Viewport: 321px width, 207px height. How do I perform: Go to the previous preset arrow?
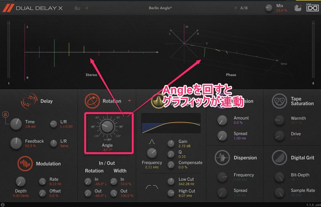(x=87, y=8)
